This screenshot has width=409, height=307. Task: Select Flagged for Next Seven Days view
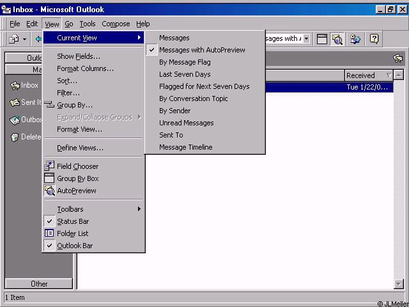(204, 86)
